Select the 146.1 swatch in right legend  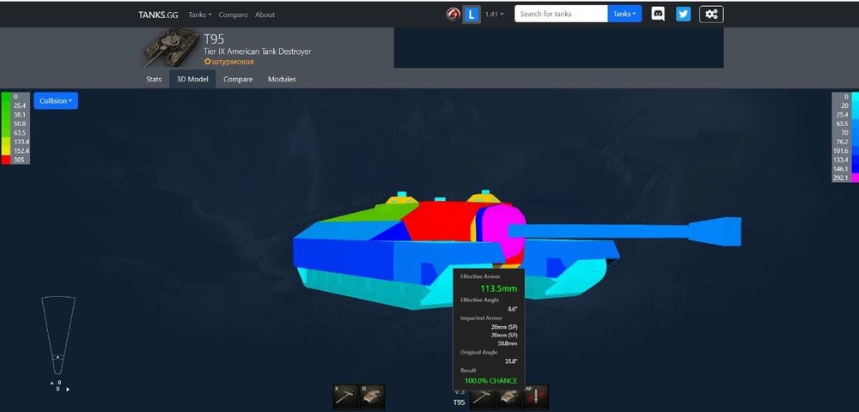pos(855,169)
